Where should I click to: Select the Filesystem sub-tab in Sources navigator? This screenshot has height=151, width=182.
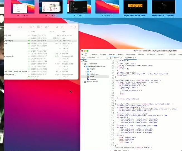pos(91,58)
